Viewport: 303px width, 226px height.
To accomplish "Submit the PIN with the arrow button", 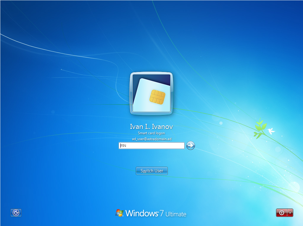I will [191, 145].
